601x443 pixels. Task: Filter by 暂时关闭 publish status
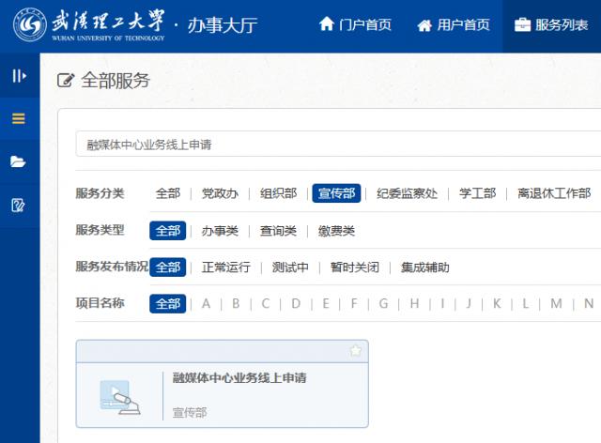(355, 267)
